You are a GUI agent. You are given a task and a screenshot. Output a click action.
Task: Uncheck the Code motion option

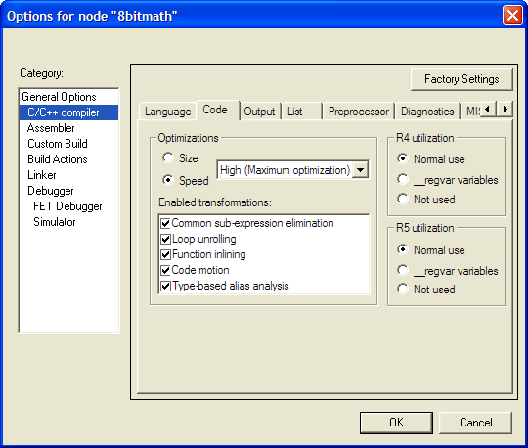(165, 270)
